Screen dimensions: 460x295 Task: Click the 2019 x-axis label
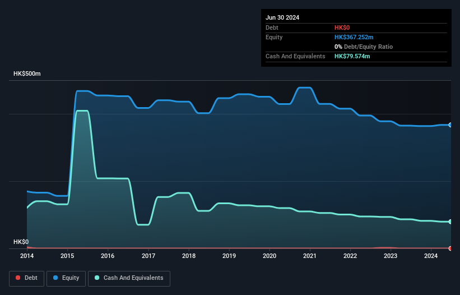(229, 256)
